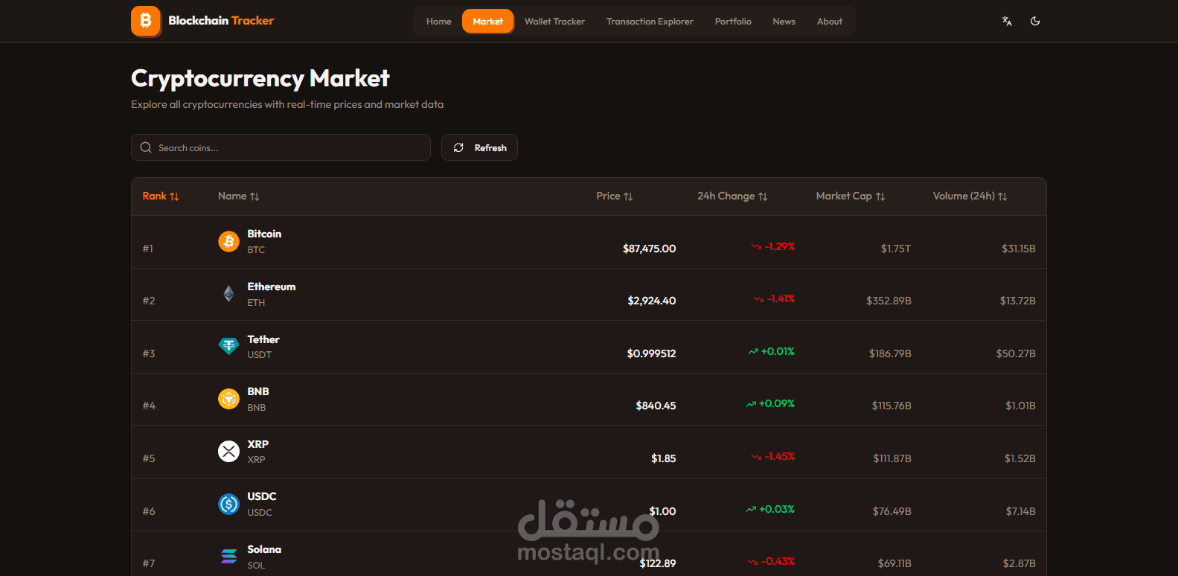Click the XRP downtrend arrow icon
The height and width of the screenshot is (576, 1178).
tap(756, 456)
